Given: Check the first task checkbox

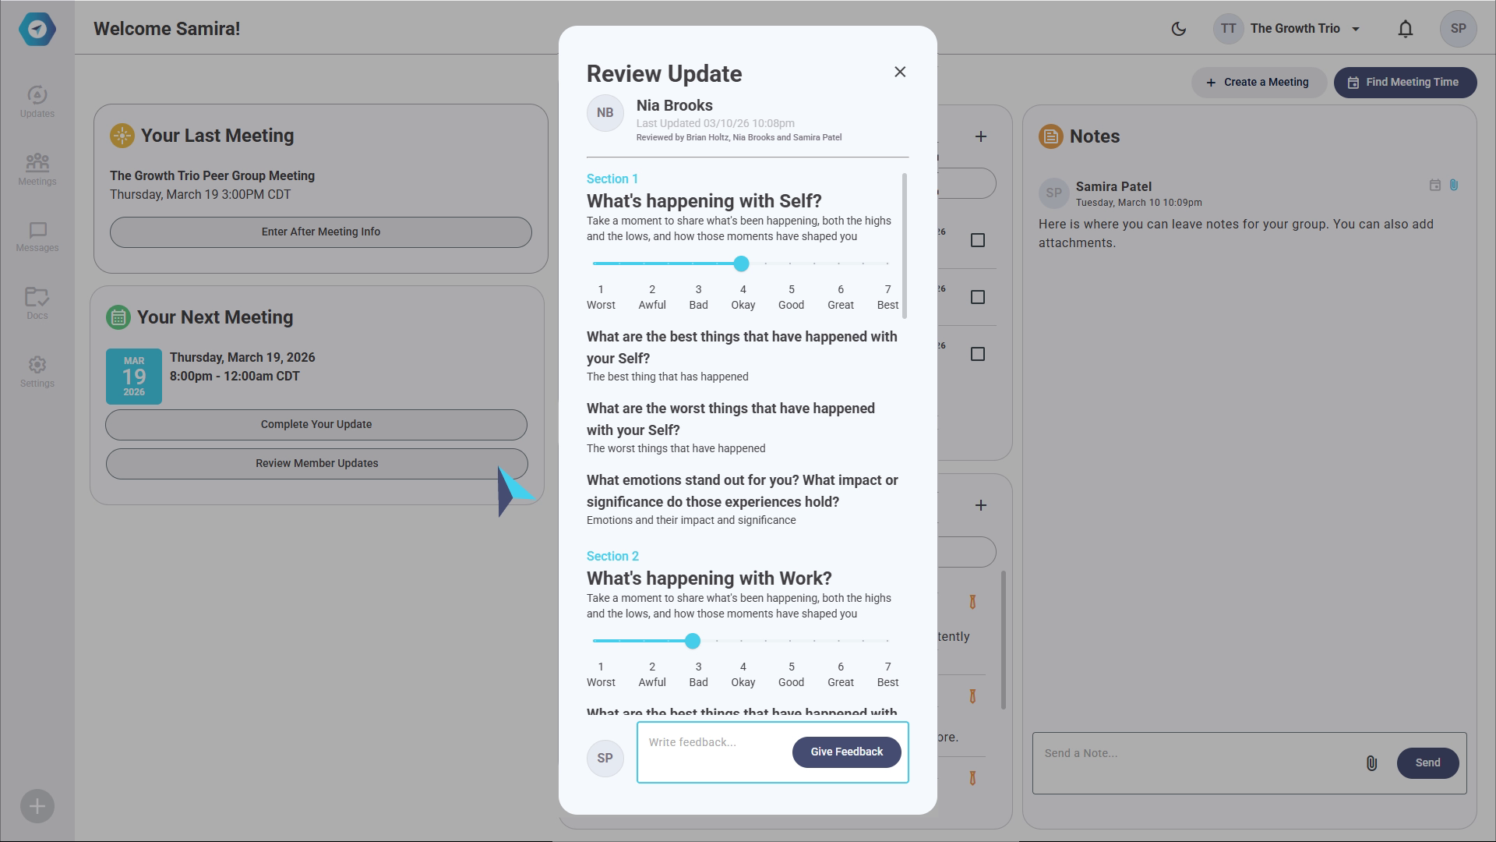Looking at the screenshot, I should coord(977,240).
